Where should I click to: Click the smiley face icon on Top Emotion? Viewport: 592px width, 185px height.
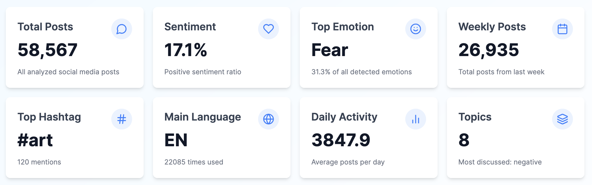416,29
